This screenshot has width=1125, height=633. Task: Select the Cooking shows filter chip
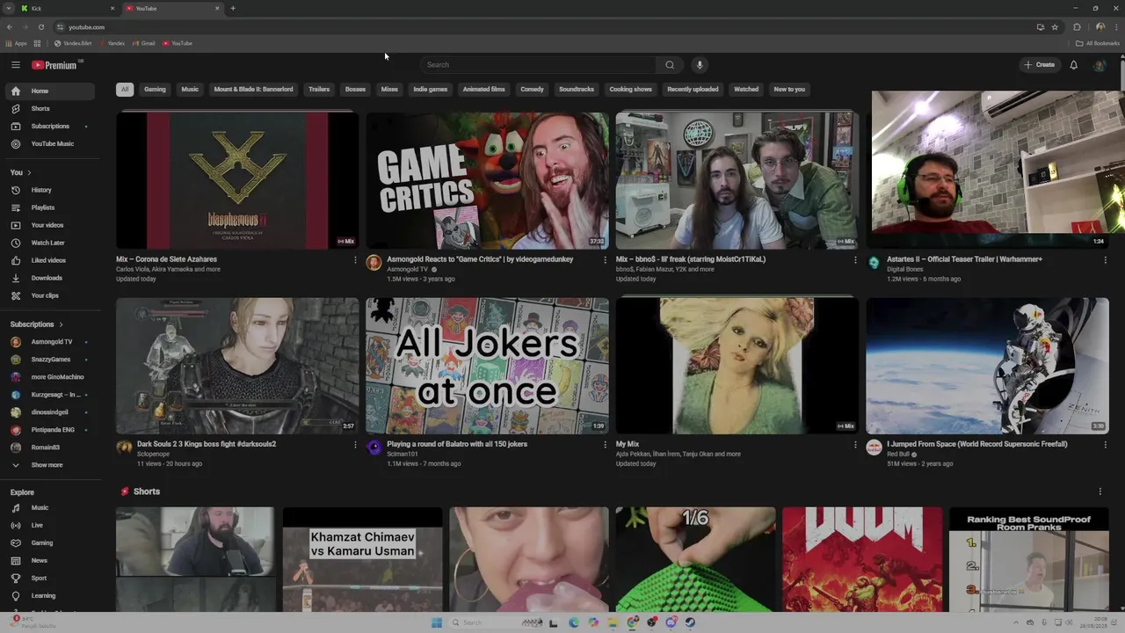[x=631, y=90]
